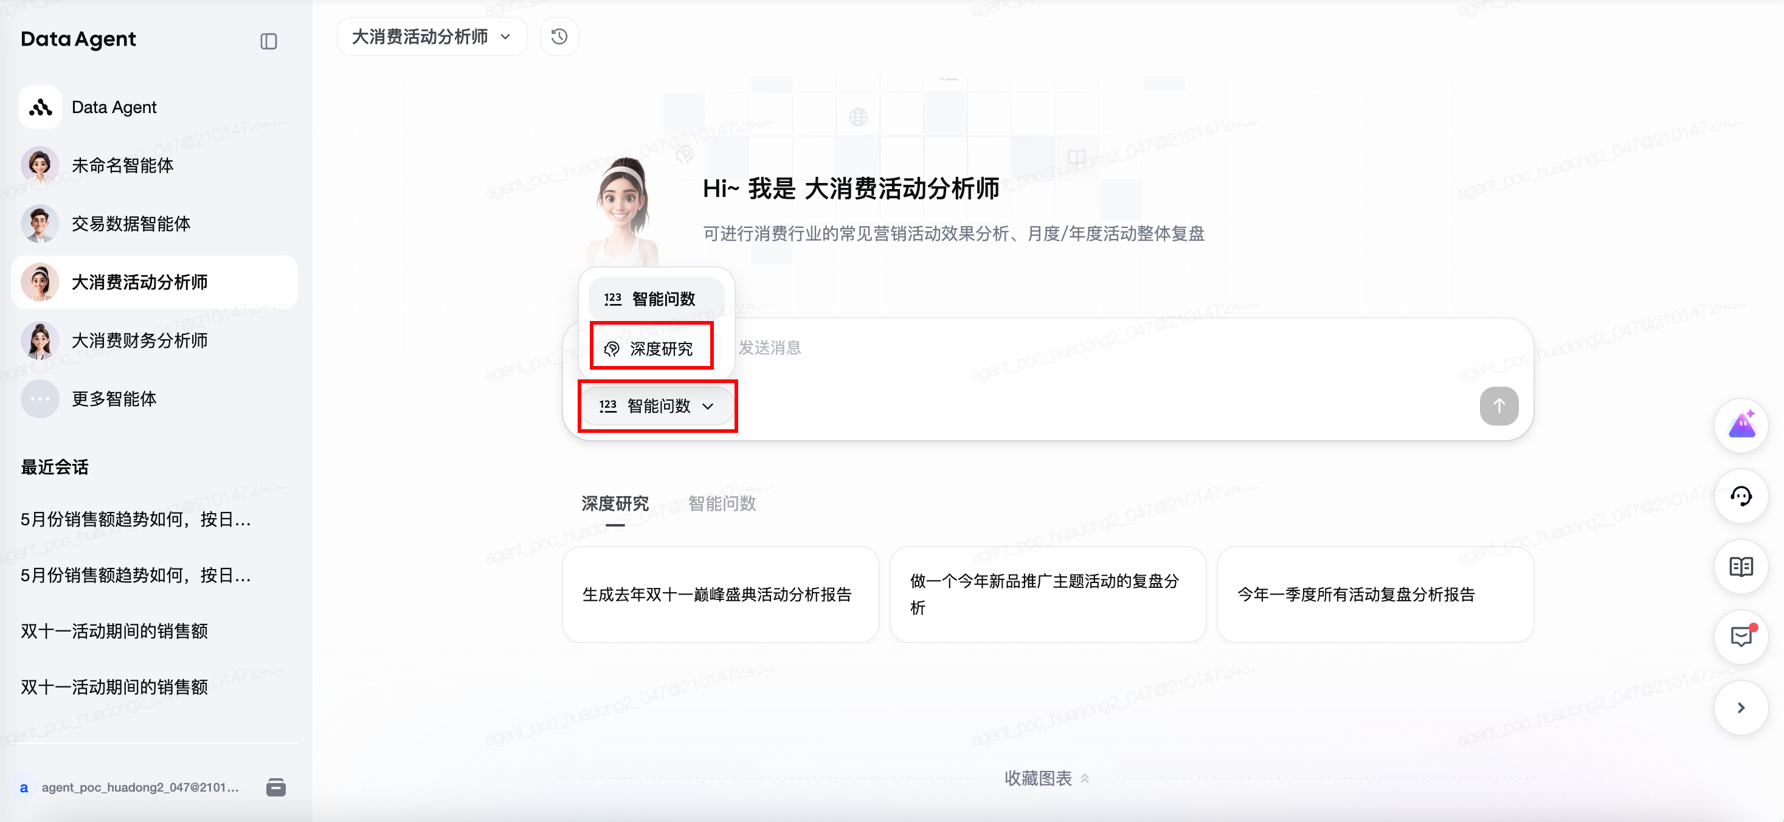Toggle the 智能问数 mode dropdown below input
The height and width of the screenshot is (822, 1784).
coord(657,406)
